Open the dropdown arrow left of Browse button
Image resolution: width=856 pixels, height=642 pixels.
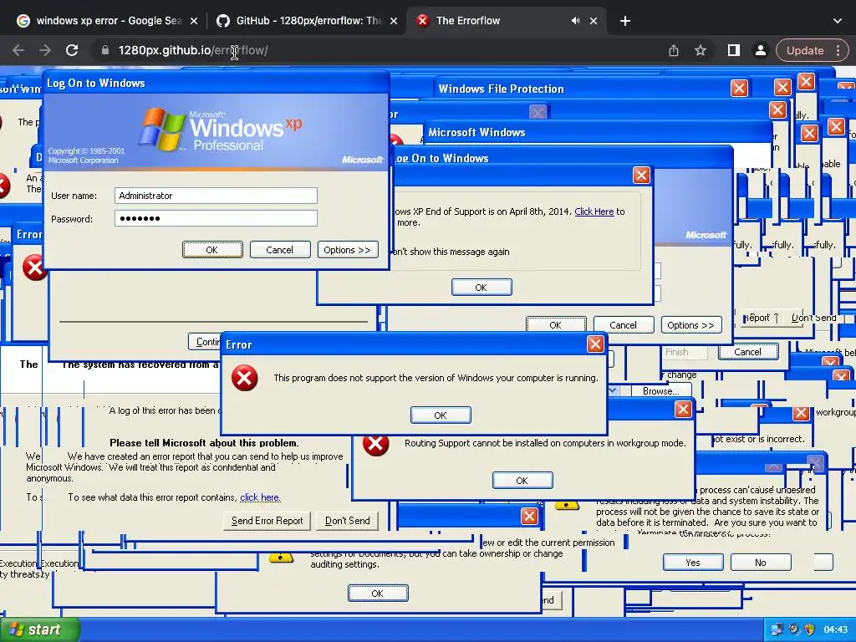point(613,391)
